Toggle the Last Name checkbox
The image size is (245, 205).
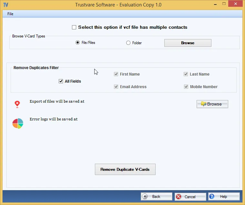(x=186, y=74)
